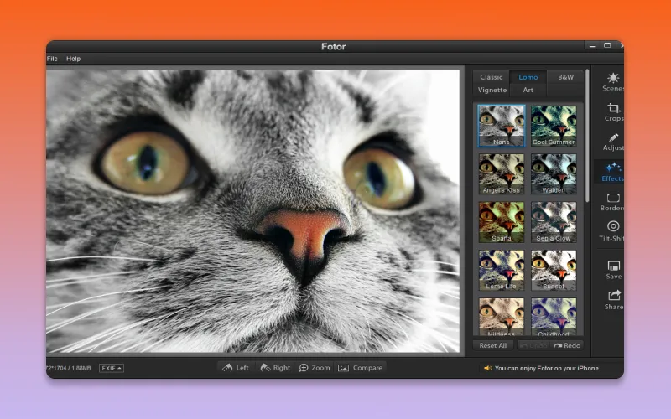Rotate the image Left
671x419 pixels.
[235, 368]
